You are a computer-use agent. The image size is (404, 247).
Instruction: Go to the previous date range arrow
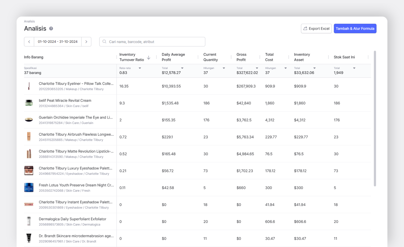pyautogui.click(x=29, y=42)
